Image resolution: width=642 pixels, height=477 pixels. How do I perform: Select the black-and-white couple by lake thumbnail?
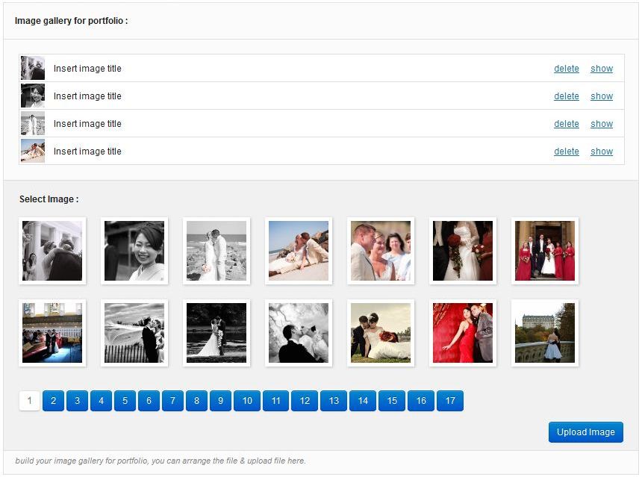(216, 332)
